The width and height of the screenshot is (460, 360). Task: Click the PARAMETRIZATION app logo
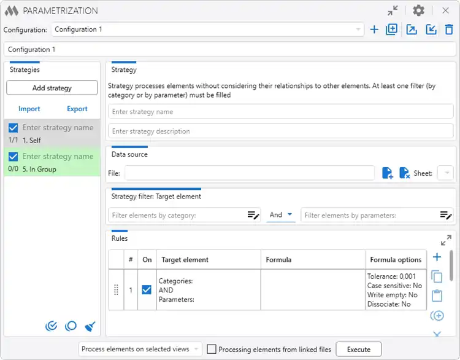pyautogui.click(x=12, y=11)
